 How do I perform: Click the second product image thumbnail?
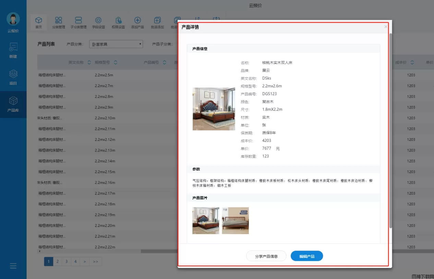pos(235,220)
